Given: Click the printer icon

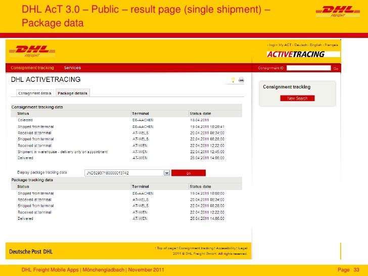Looking at the screenshot, I should tap(241, 80).
